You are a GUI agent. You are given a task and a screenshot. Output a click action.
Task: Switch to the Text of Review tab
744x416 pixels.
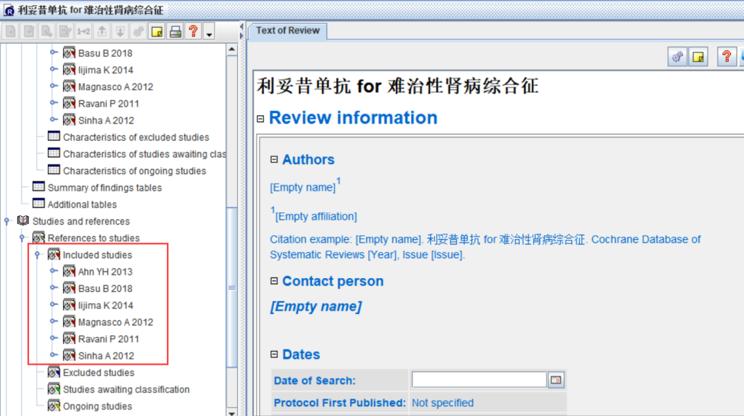(287, 31)
